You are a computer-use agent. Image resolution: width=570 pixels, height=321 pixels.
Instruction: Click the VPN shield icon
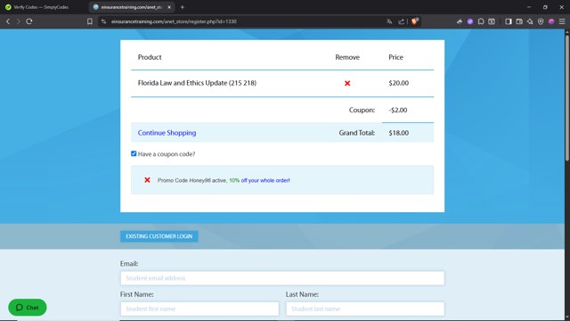click(541, 21)
